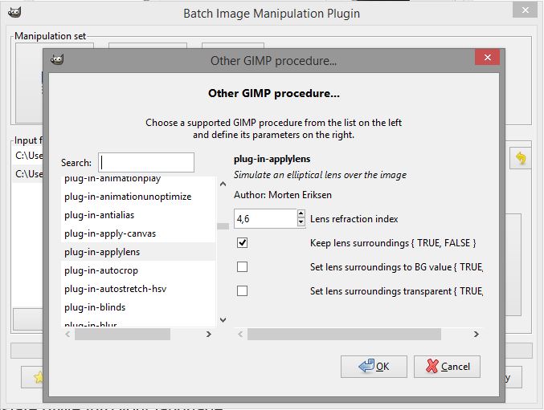Decrease the Lens refraction index value
The width and height of the screenshot is (544, 410).
click(x=301, y=222)
